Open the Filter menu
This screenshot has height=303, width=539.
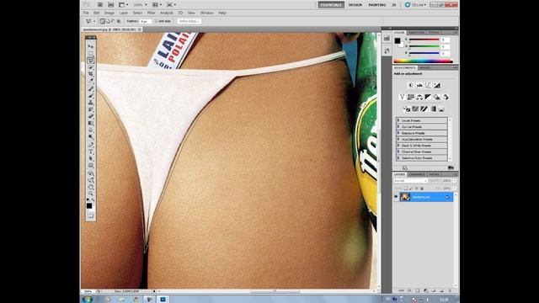pyautogui.click(x=152, y=13)
